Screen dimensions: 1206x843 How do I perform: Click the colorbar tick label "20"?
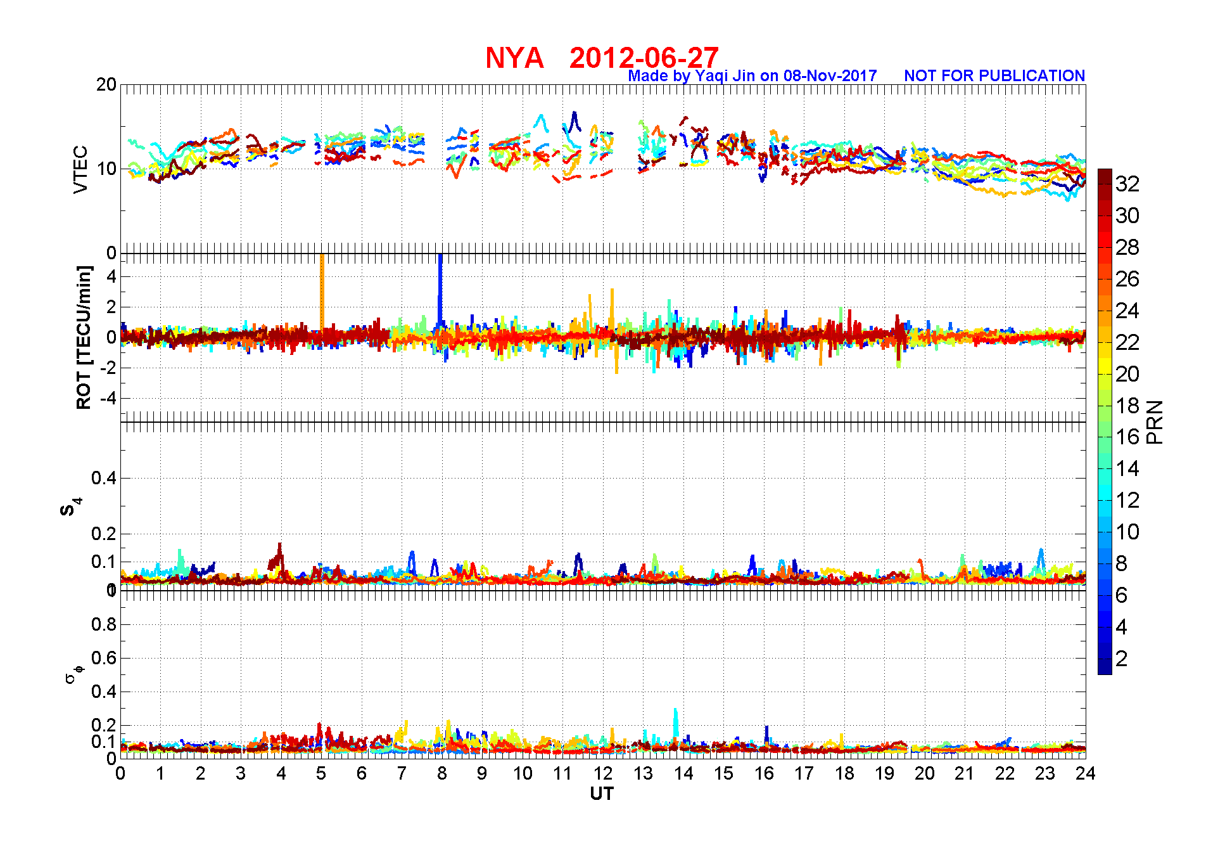coord(1127,374)
